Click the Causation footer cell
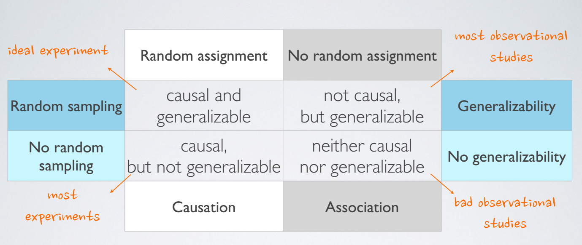The height and width of the screenshot is (245, 582). click(x=204, y=207)
